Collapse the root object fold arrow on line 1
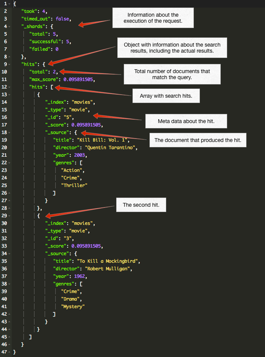This screenshot has height=357, width=265. tap(9, 3)
